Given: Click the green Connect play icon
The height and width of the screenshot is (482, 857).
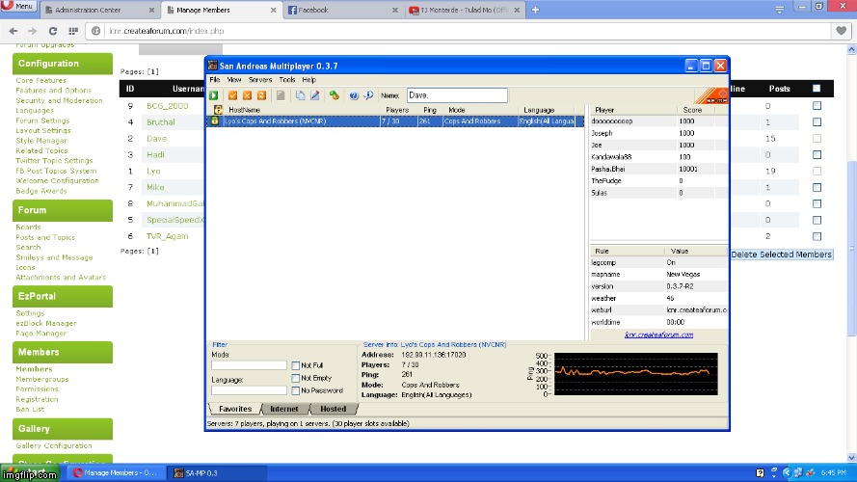Looking at the screenshot, I should point(215,95).
